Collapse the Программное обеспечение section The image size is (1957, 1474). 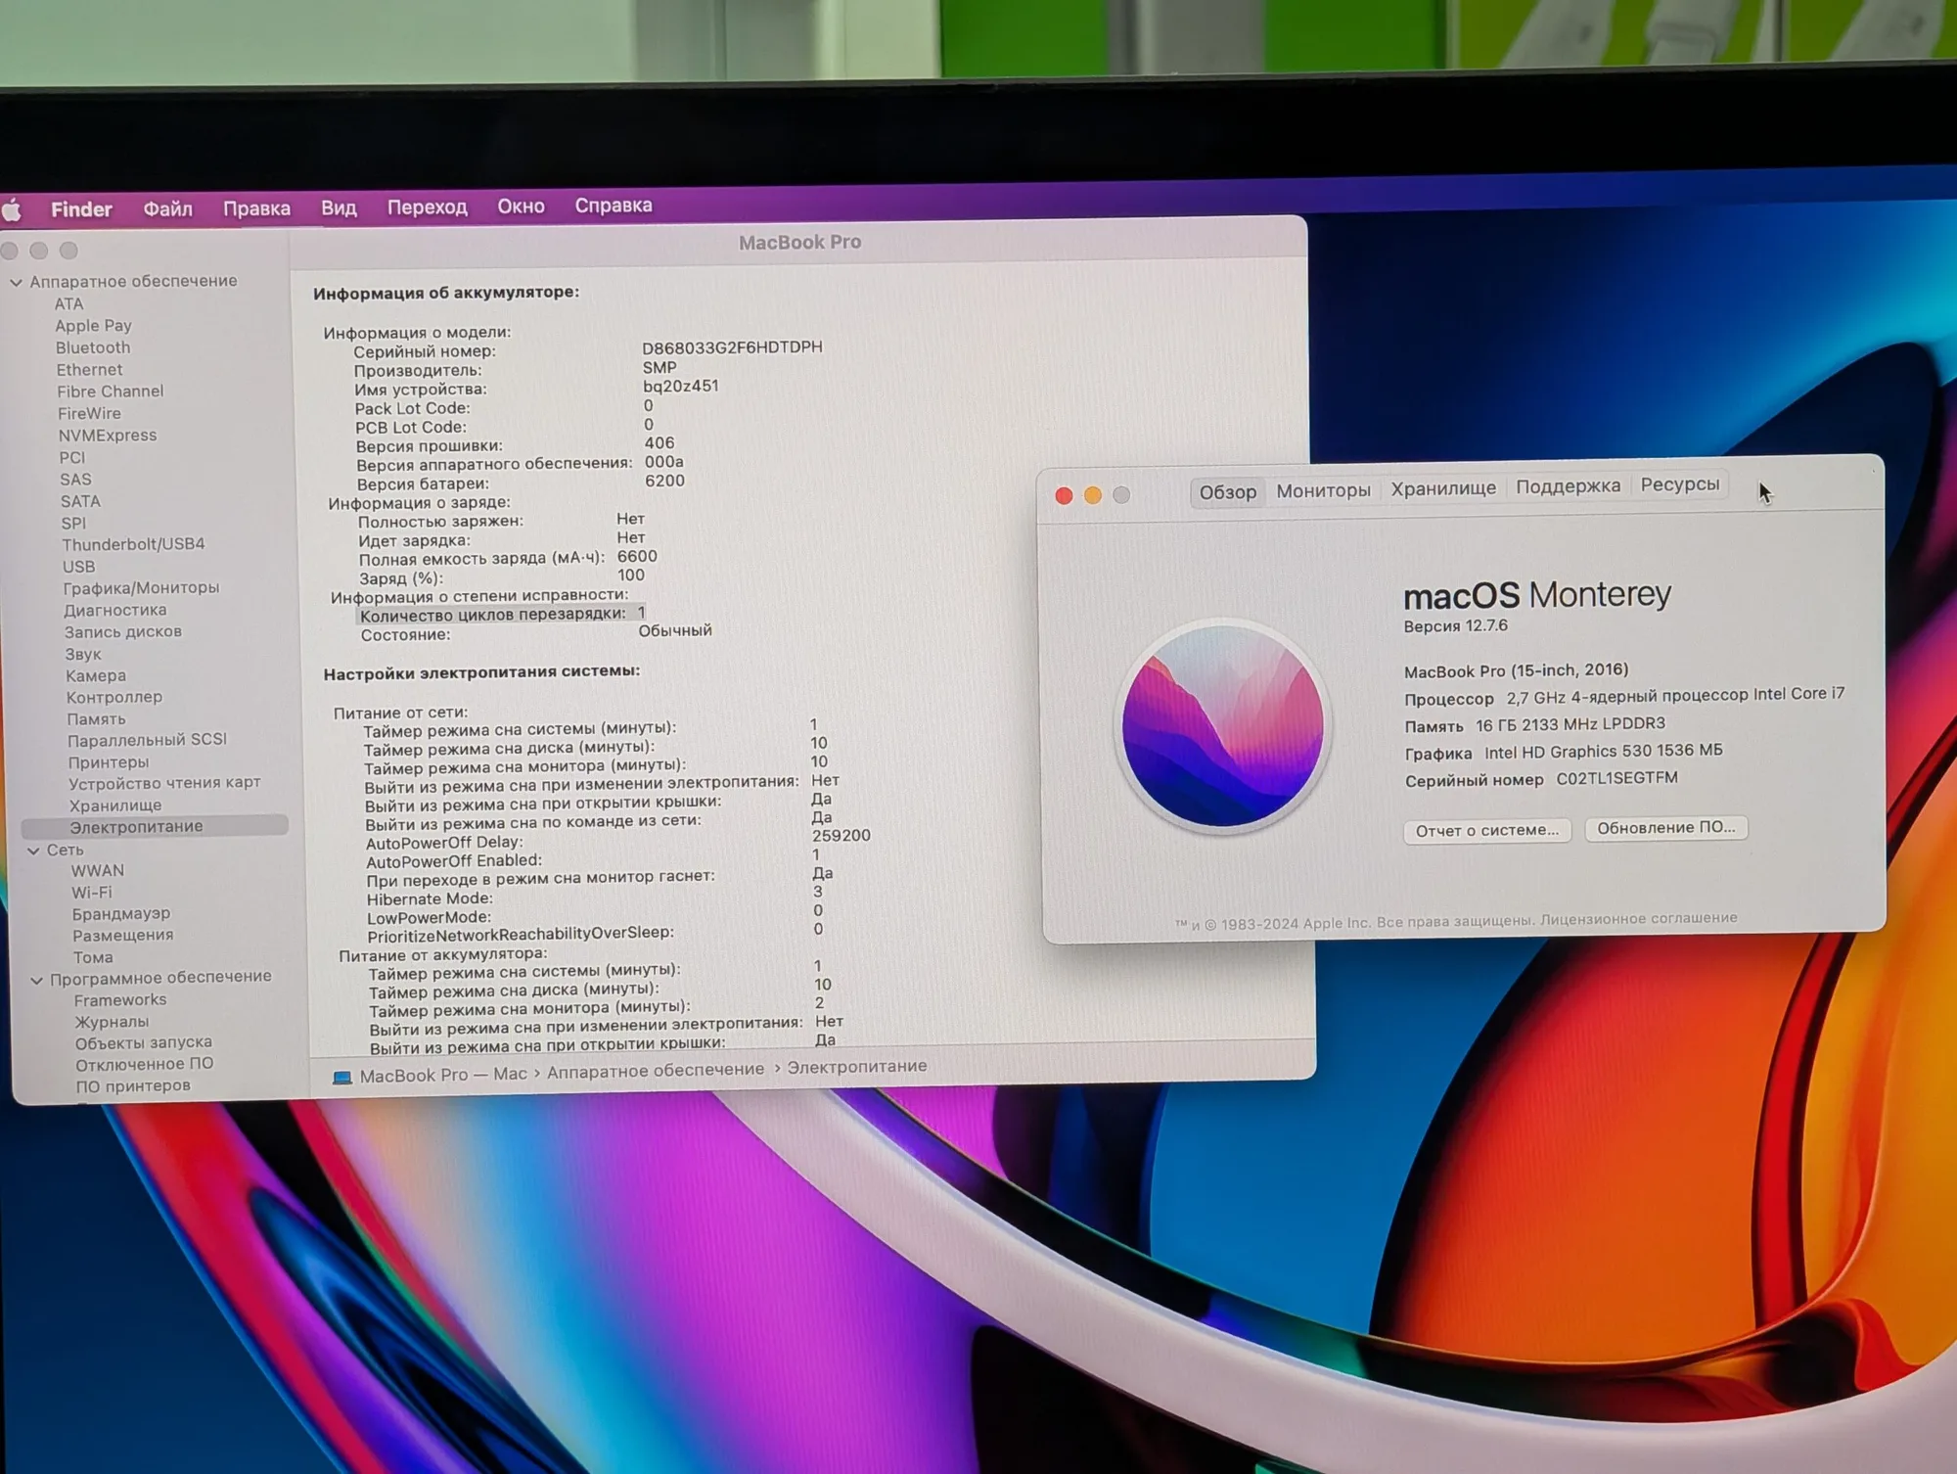(x=37, y=980)
